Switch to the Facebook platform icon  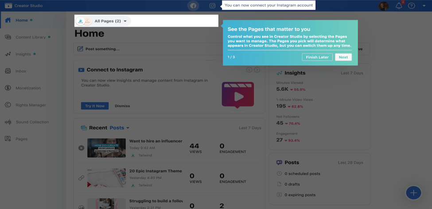(x=193, y=5)
